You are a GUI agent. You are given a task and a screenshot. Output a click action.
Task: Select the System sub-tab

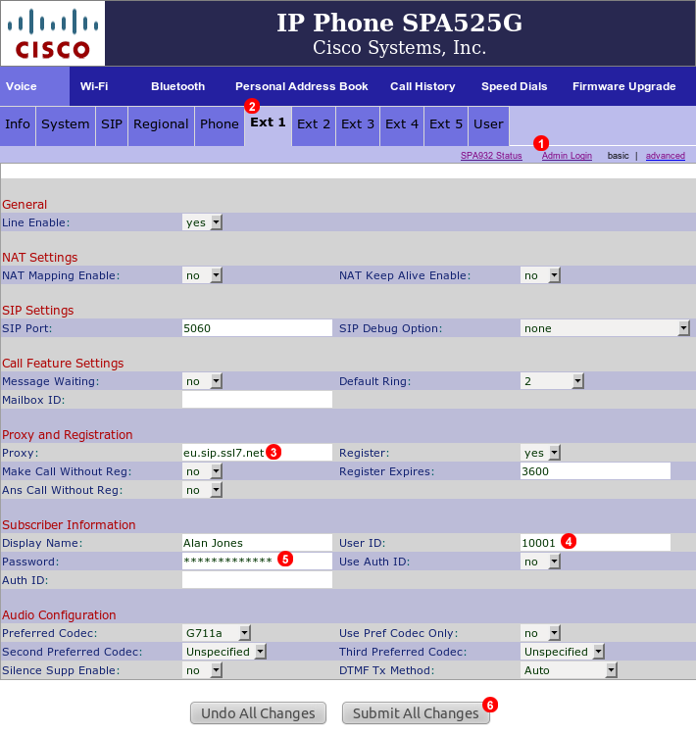(66, 125)
